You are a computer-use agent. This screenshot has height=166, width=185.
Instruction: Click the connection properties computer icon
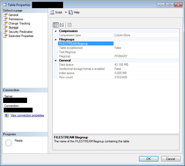7,115
